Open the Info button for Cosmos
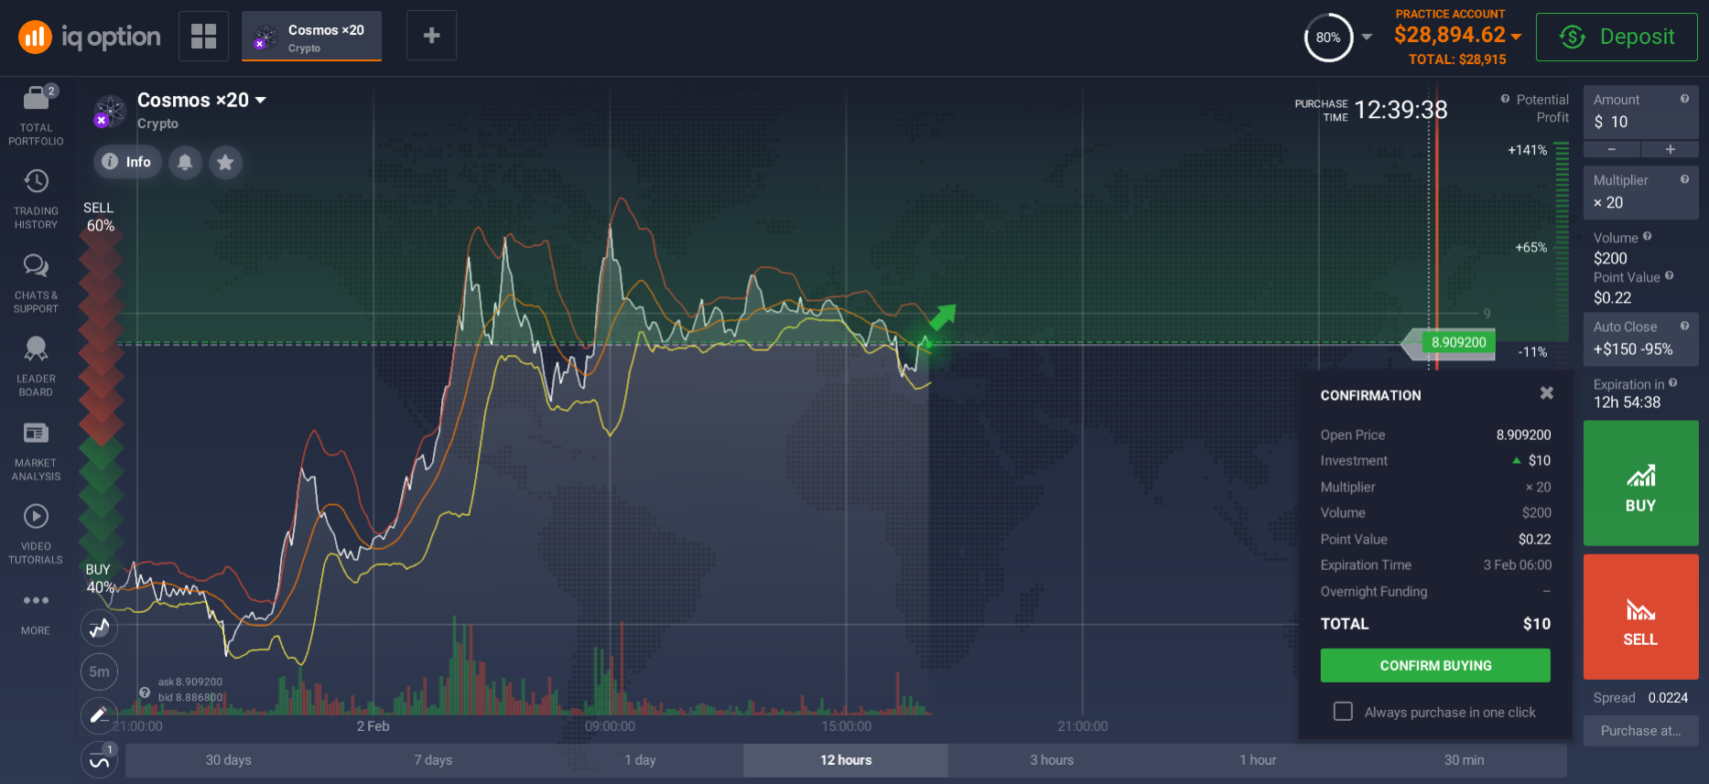The image size is (1709, 784). click(127, 162)
